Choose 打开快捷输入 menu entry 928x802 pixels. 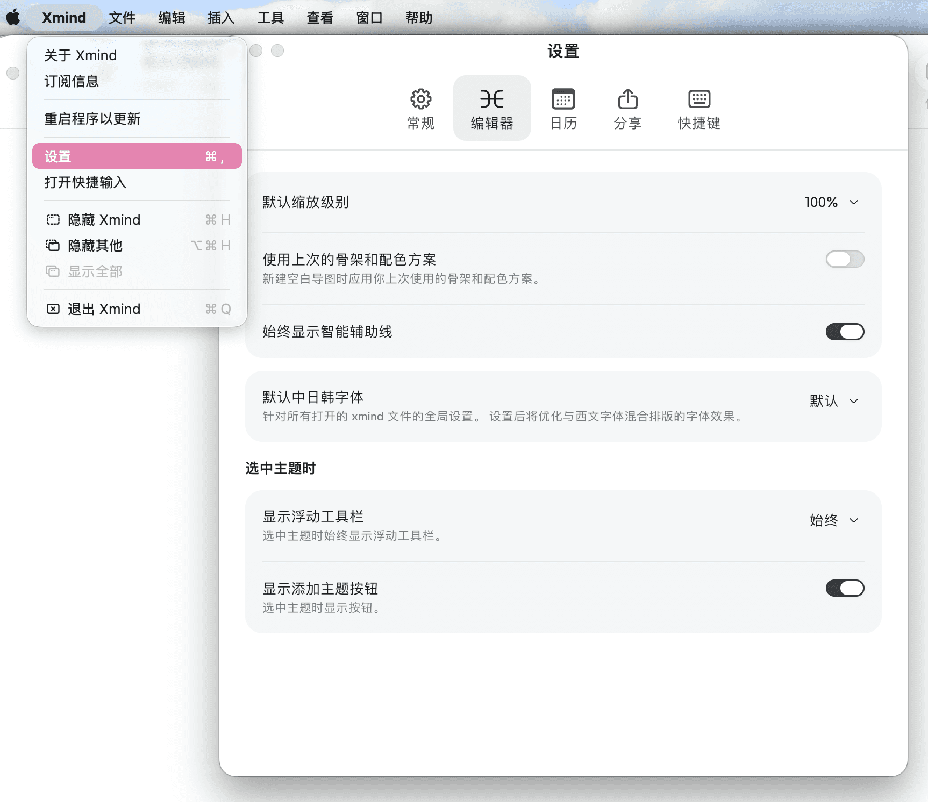click(137, 182)
